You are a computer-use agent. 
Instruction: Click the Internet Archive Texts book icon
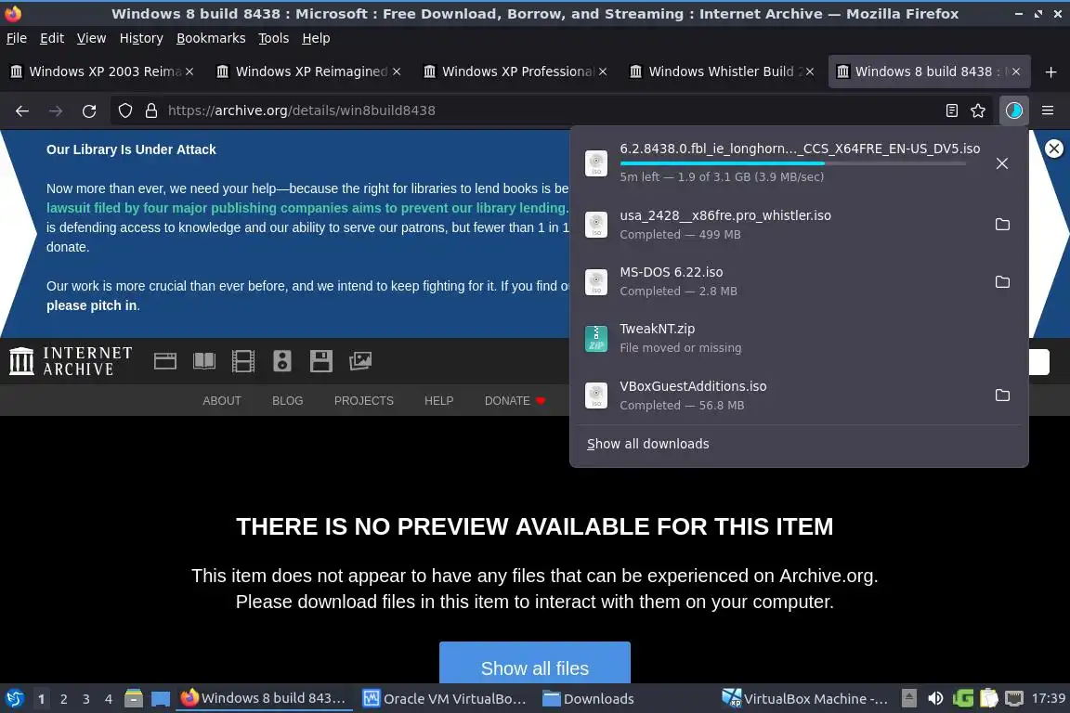(x=204, y=361)
